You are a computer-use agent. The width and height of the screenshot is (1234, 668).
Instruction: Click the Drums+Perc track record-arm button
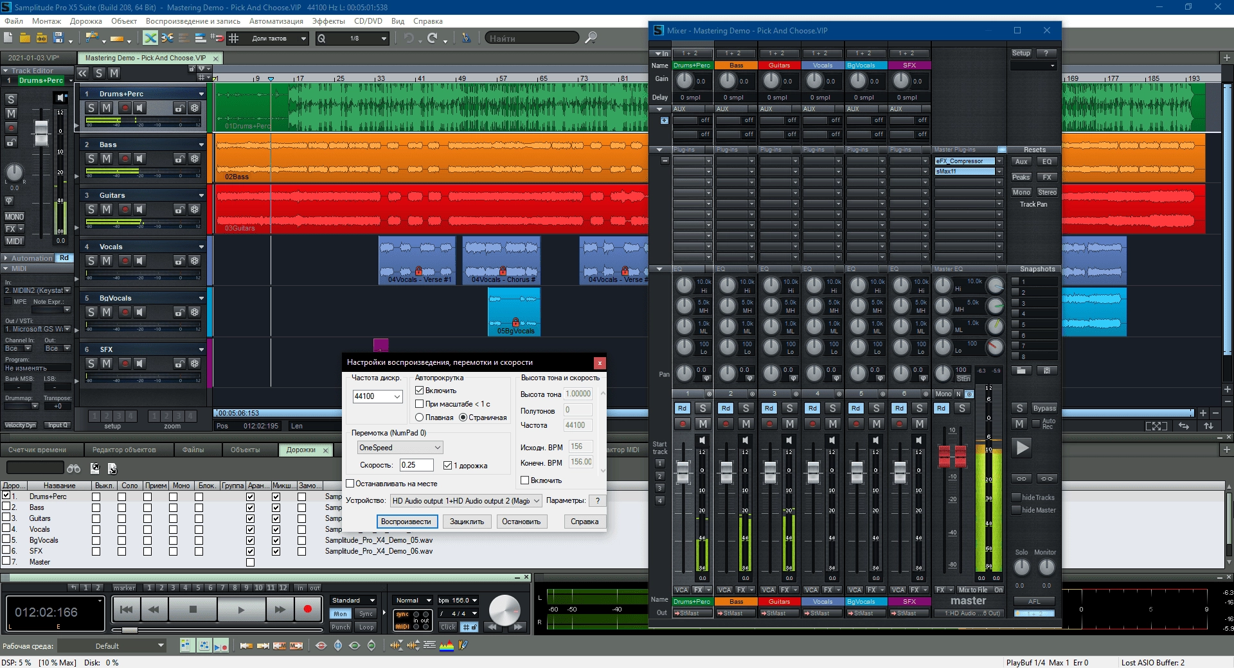coord(125,108)
